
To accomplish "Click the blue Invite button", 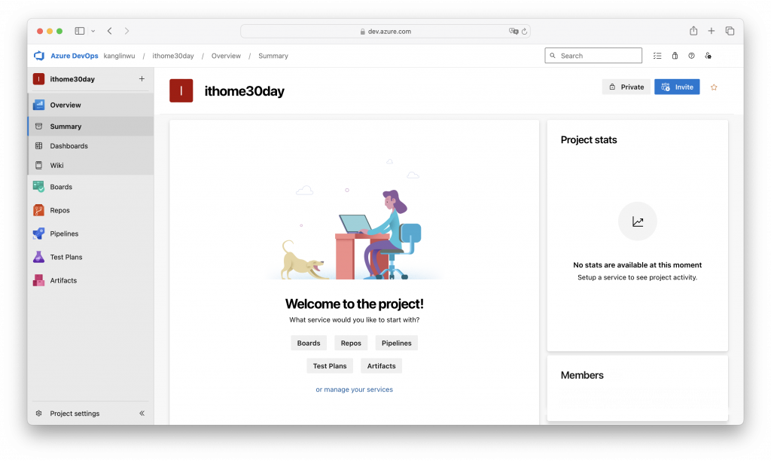I will pos(677,87).
